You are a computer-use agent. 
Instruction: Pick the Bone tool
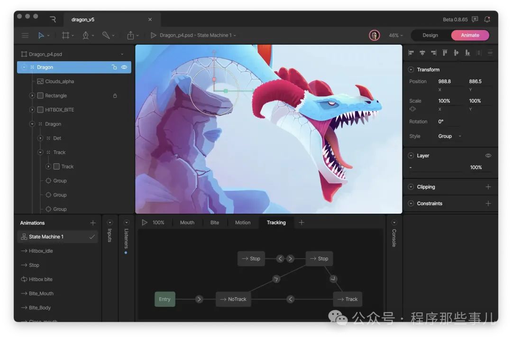106,35
